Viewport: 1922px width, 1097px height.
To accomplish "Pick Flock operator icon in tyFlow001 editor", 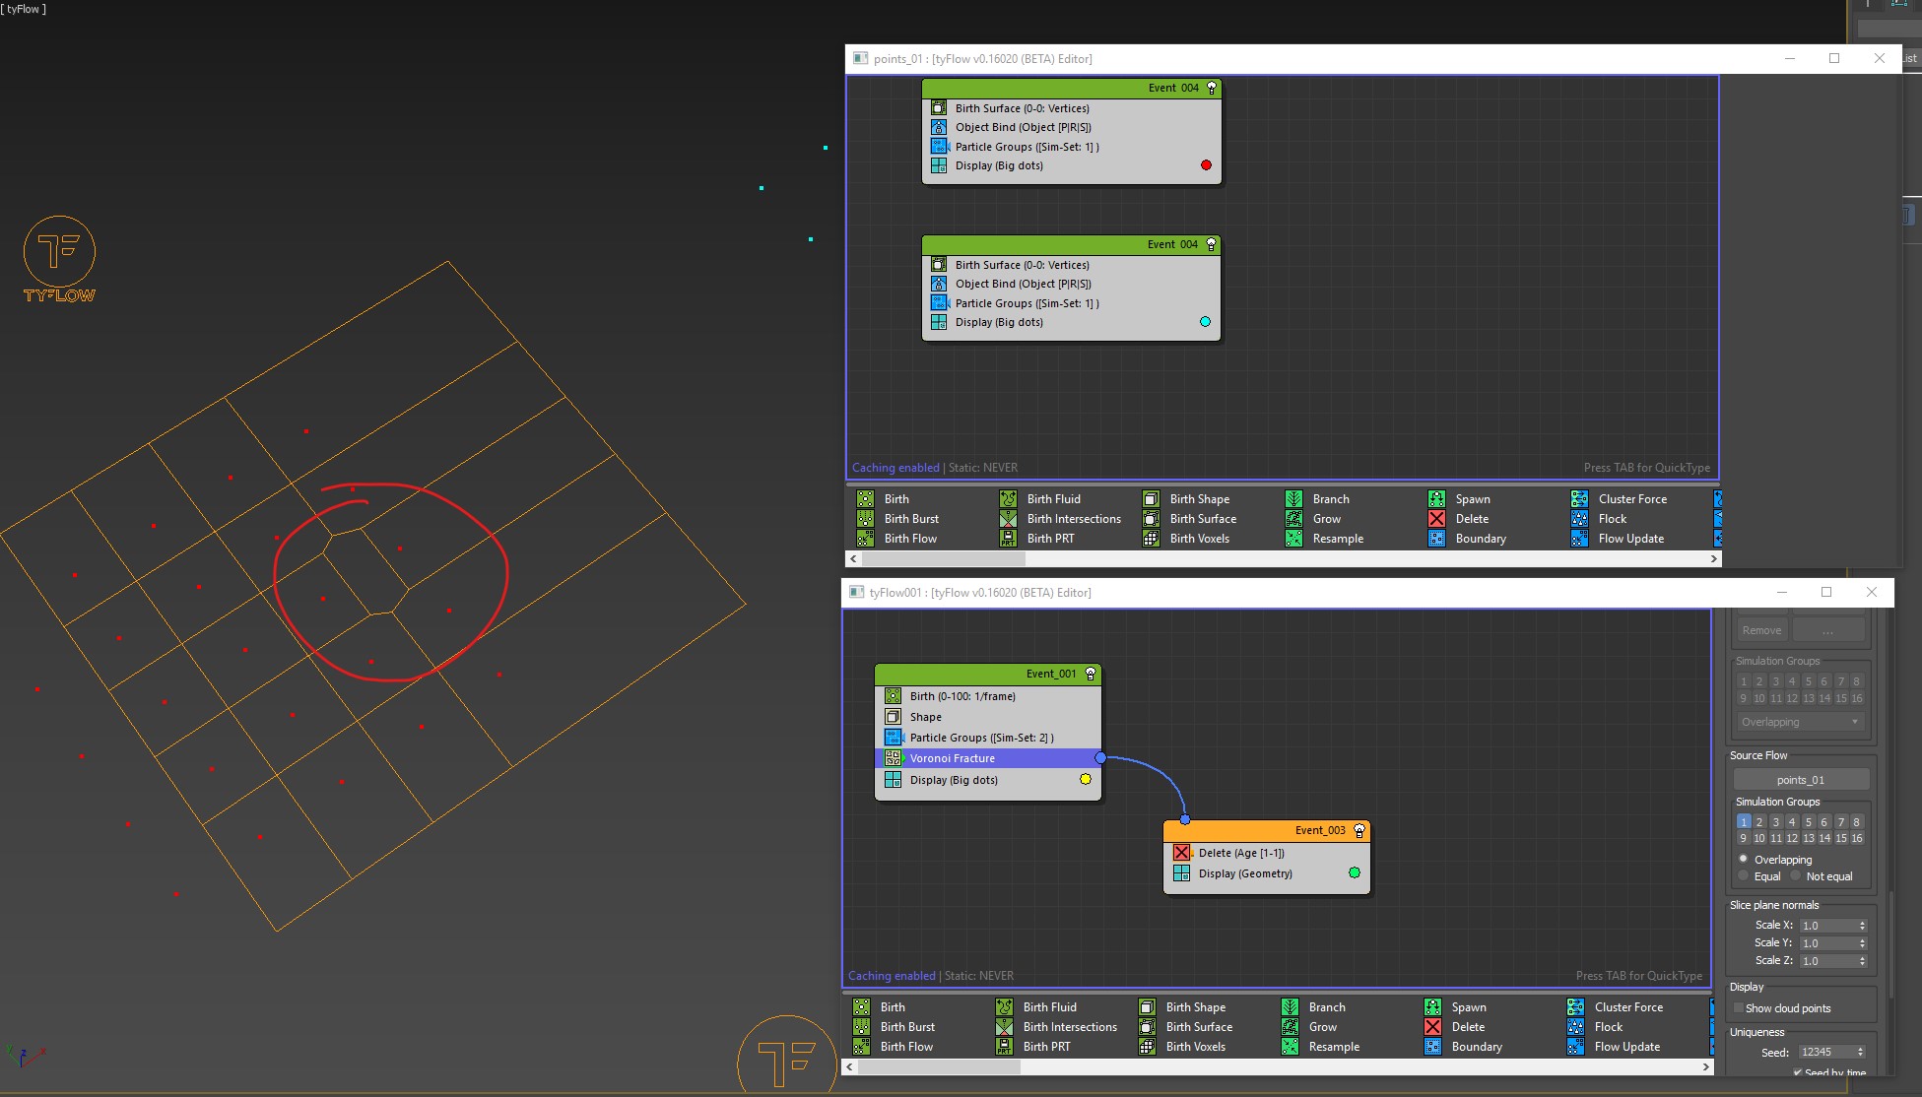I will pyautogui.click(x=1575, y=1027).
